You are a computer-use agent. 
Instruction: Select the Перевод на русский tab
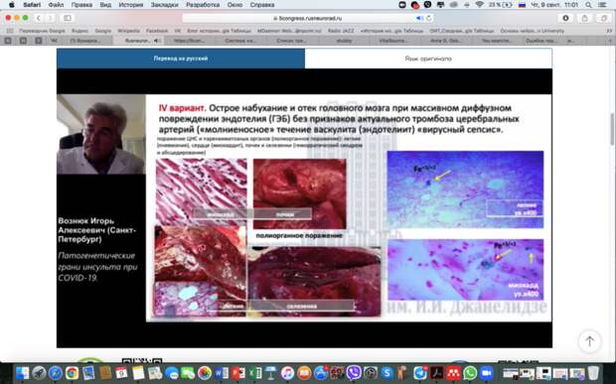pyautogui.click(x=181, y=59)
